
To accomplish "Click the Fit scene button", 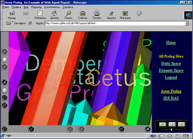I will (x=148, y=129).
